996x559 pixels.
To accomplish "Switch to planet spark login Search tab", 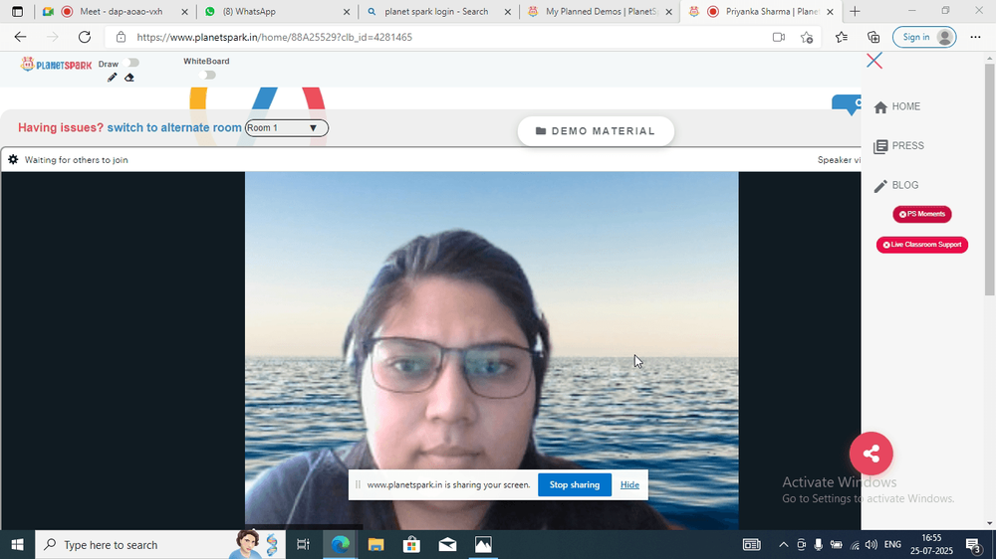I will [438, 11].
